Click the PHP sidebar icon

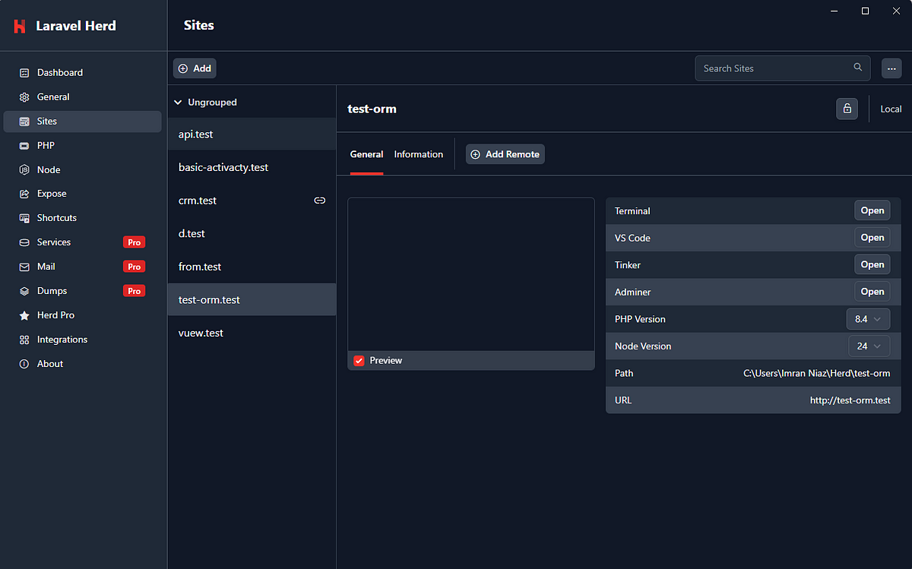tap(24, 146)
